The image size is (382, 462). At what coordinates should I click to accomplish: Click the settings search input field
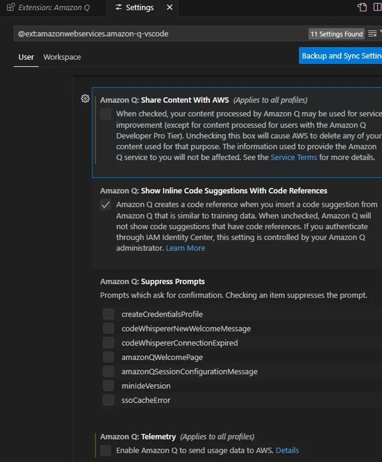point(161,33)
